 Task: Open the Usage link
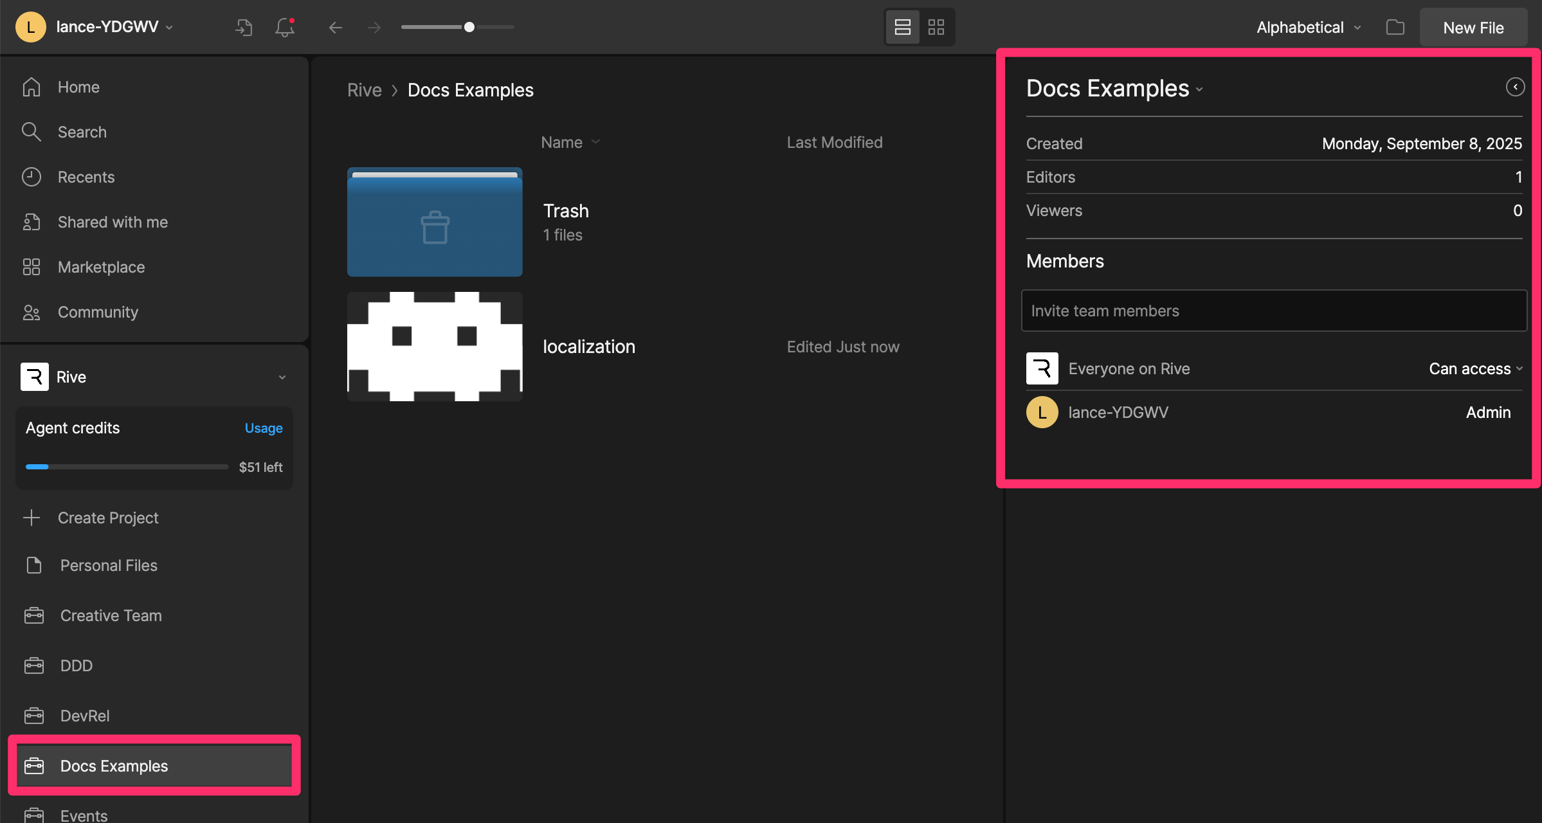[264, 428]
